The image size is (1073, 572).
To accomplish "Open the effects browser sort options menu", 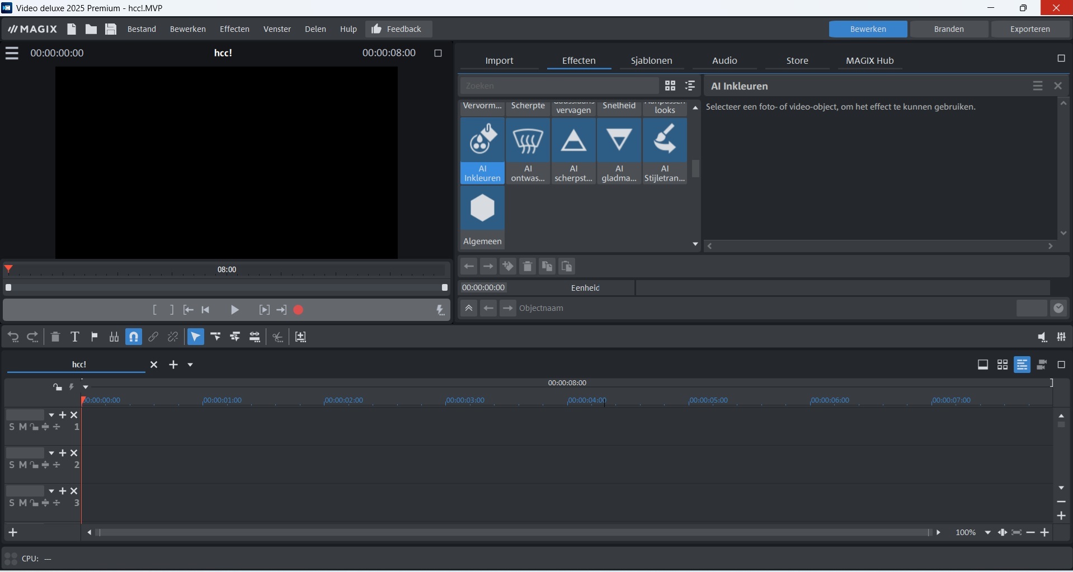I will click(x=690, y=86).
